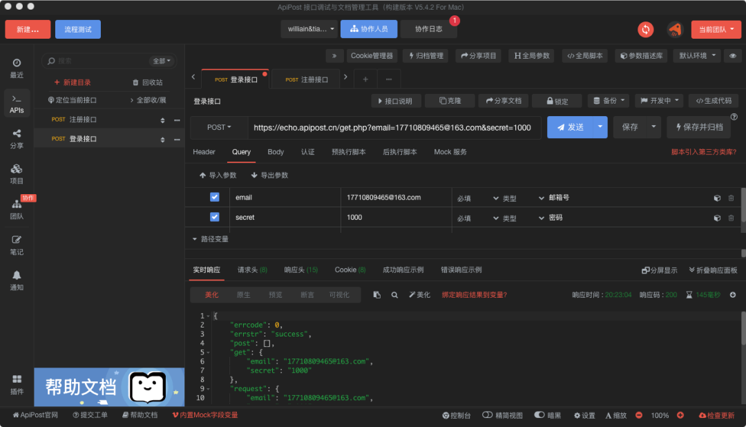Open the send button dropdown arrow
This screenshot has width=746, height=427.
[x=600, y=127]
